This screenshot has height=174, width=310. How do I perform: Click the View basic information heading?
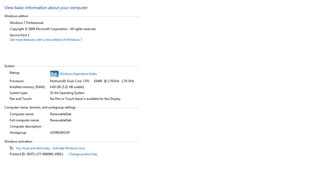pos(46,8)
